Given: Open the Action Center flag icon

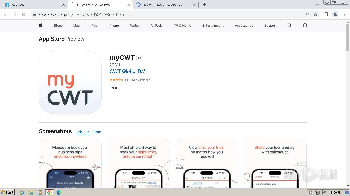Looking at the screenshot, I should click(x=324, y=192).
